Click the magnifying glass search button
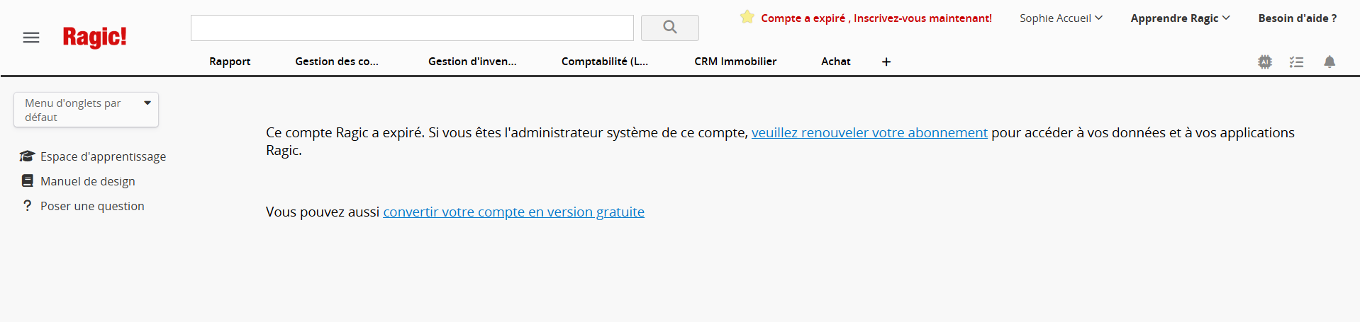 [x=670, y=28]
